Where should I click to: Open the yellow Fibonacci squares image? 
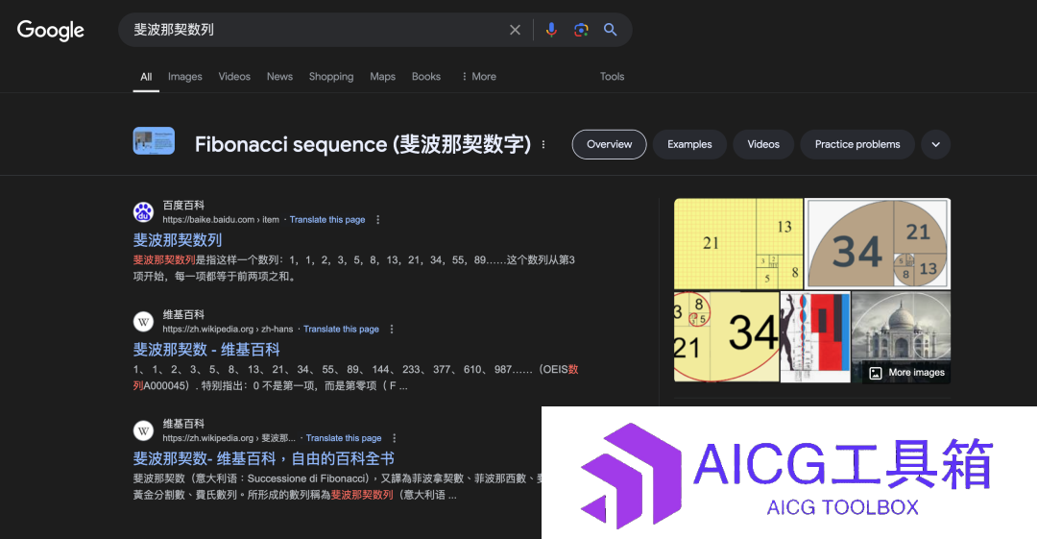(x=738, y=244)
